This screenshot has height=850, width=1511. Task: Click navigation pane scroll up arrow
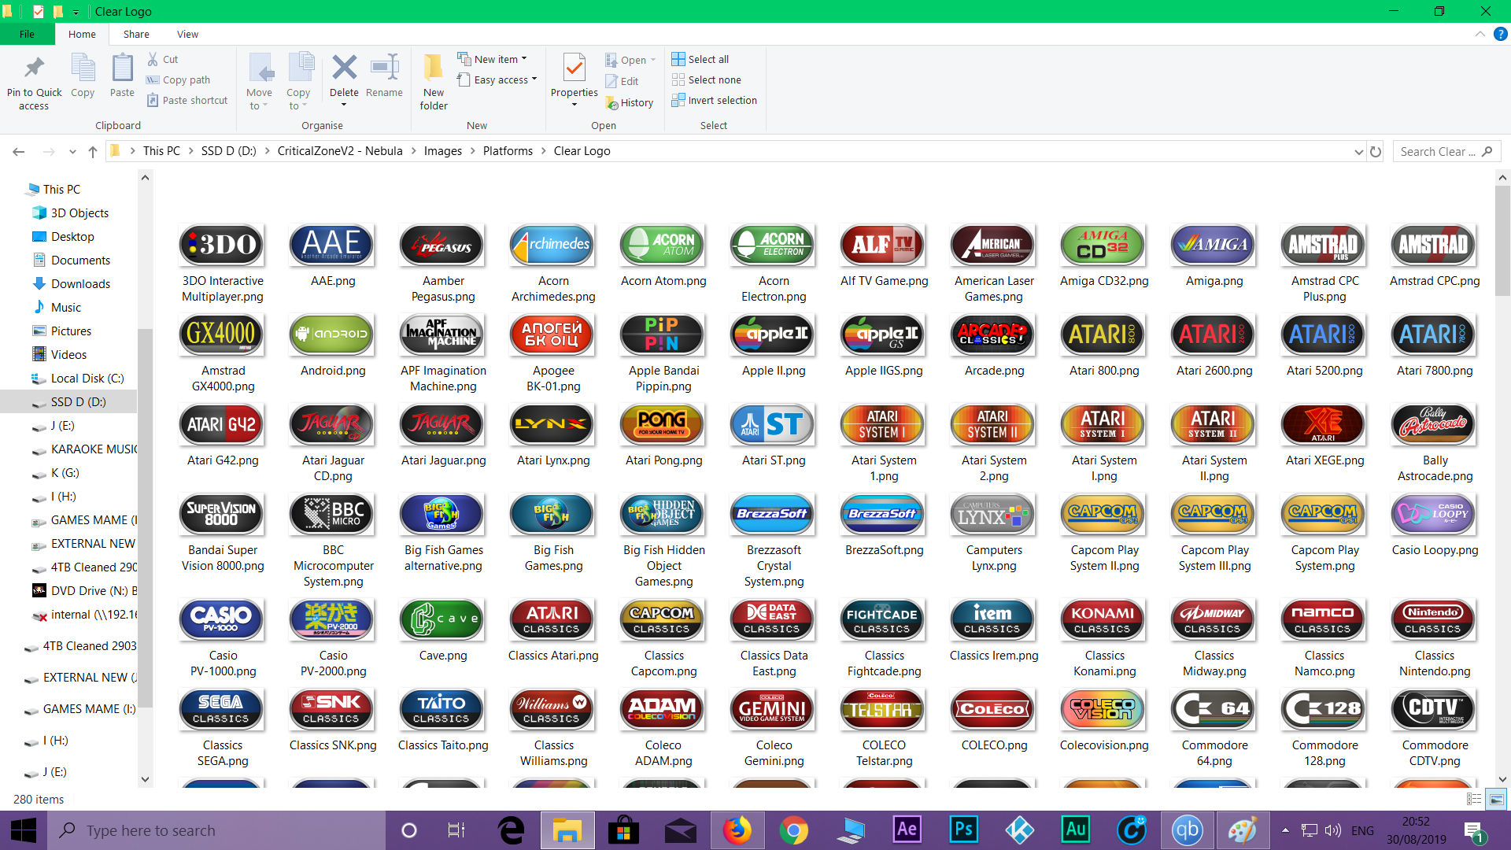145,178
